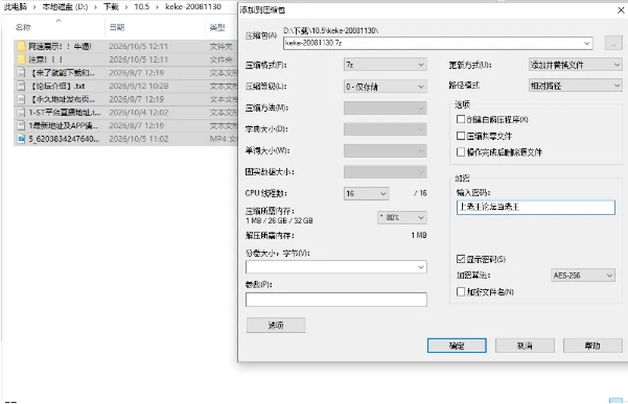Focus the 输入密码 password field

coord(536,207)
